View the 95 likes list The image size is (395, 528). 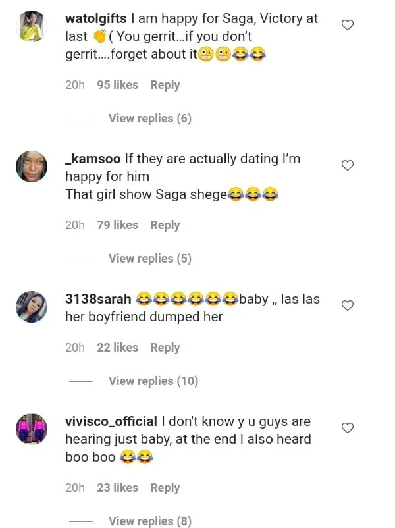[117, 85]
